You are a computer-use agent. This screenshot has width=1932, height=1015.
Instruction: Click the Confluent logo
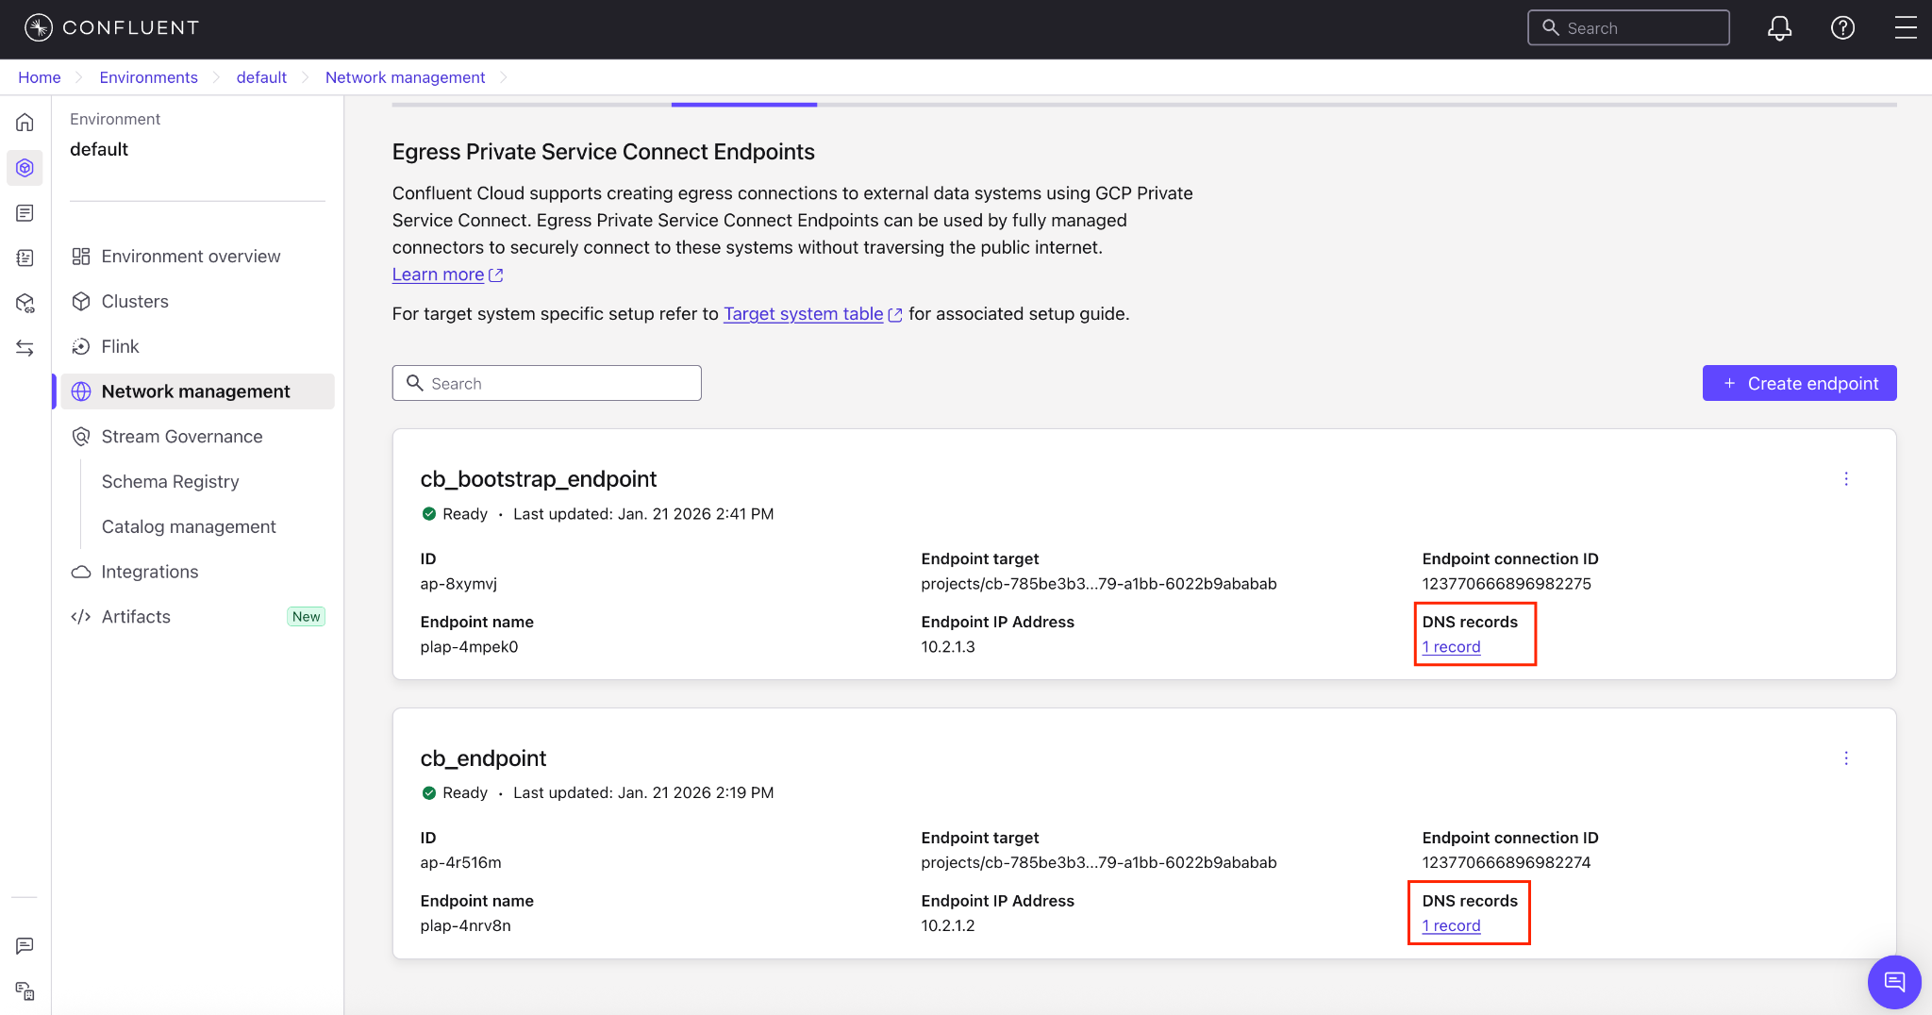(x=111, y=27)
